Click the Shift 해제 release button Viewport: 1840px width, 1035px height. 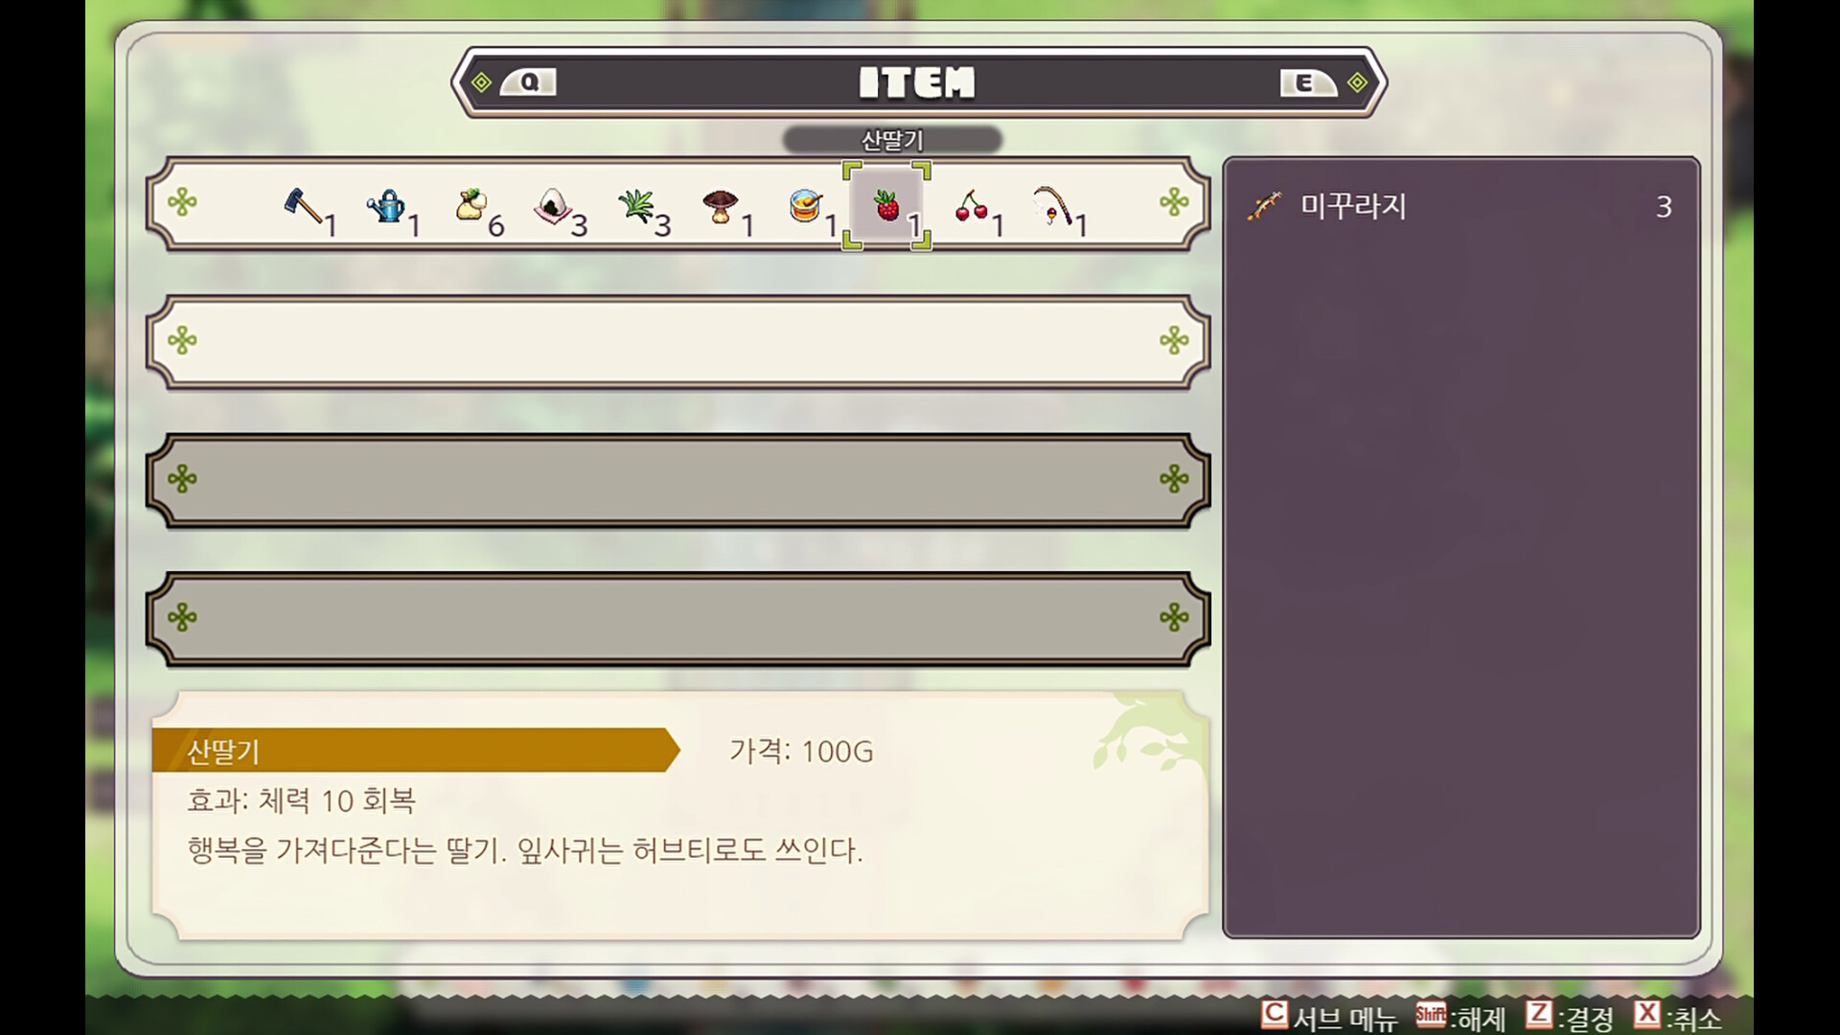point(1460,1016)
